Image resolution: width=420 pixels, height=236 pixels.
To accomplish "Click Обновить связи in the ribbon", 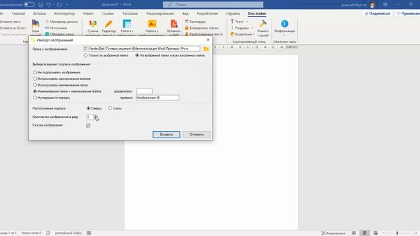I will pyautogui.click(x=60, y=34).
